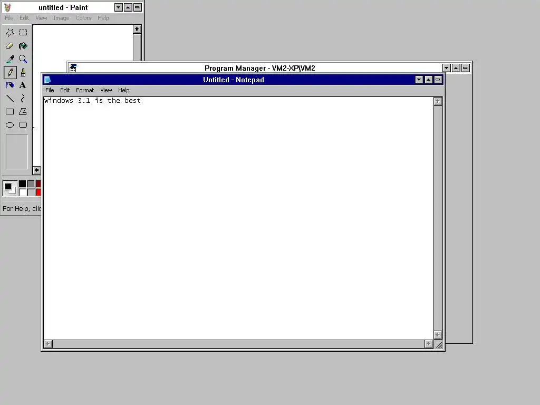
Task: Pick the Eraser tool in Paint
Action: [x=9, y=46]
